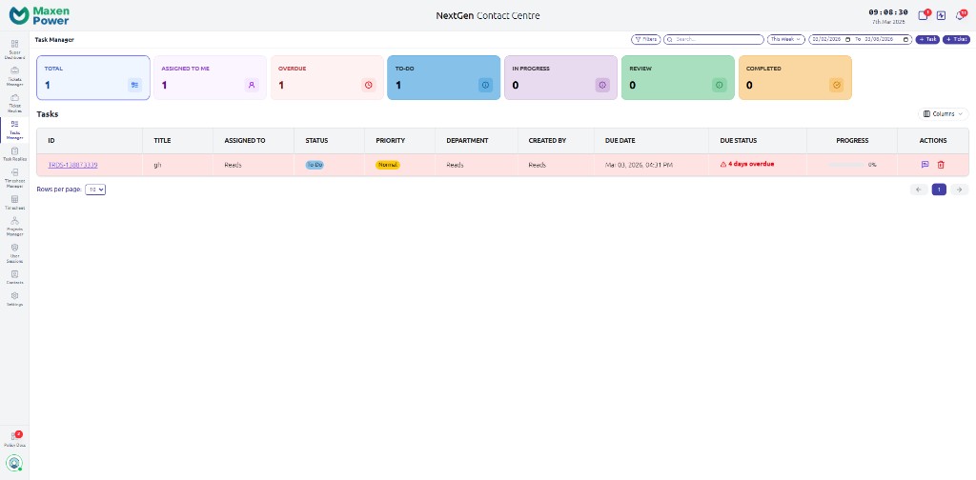The height and width of the screenshot is (480, 976).
Task: Select the Completed summary card
Action: (x=794, y=77)
